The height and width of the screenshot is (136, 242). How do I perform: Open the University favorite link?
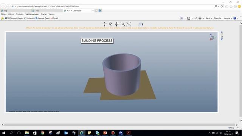click(29, 18)
